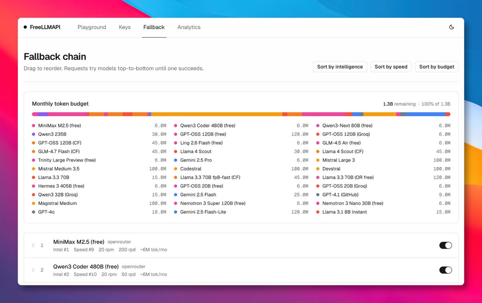Click the 1.3B remaining budget text
482x303 pixels.
[400, 104]
